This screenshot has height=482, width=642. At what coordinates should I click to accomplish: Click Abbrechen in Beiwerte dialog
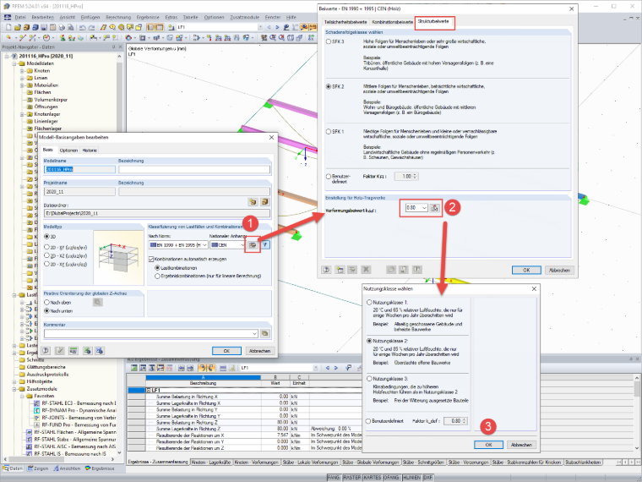pos(559,270)
